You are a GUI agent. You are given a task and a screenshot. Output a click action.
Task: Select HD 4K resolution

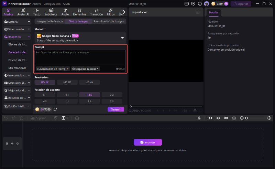89,82
